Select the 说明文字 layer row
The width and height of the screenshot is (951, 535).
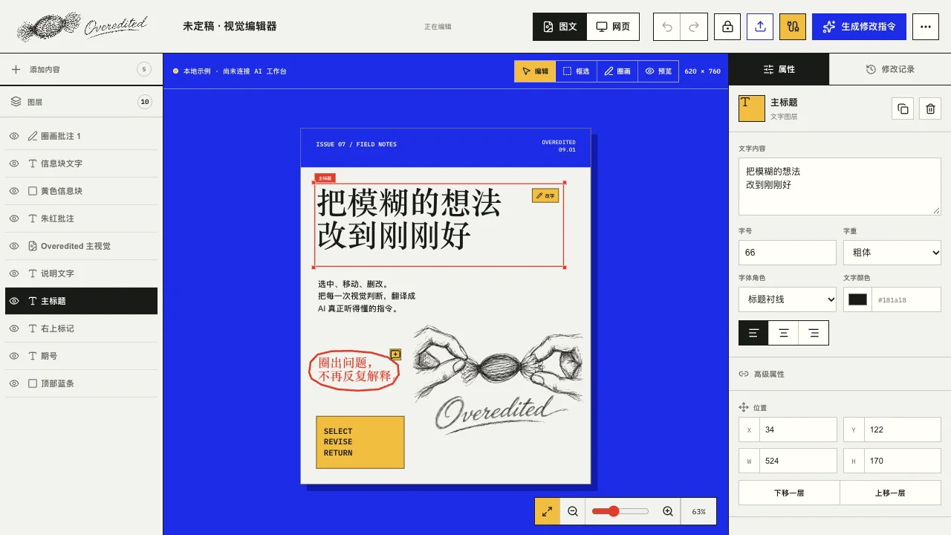[82, 273]
